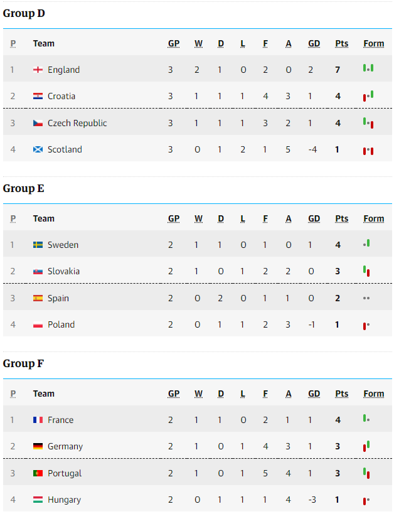Click Germany's form indicator bars
The height and width of the screenshot is (514, 394).
(x=366, y=446)
